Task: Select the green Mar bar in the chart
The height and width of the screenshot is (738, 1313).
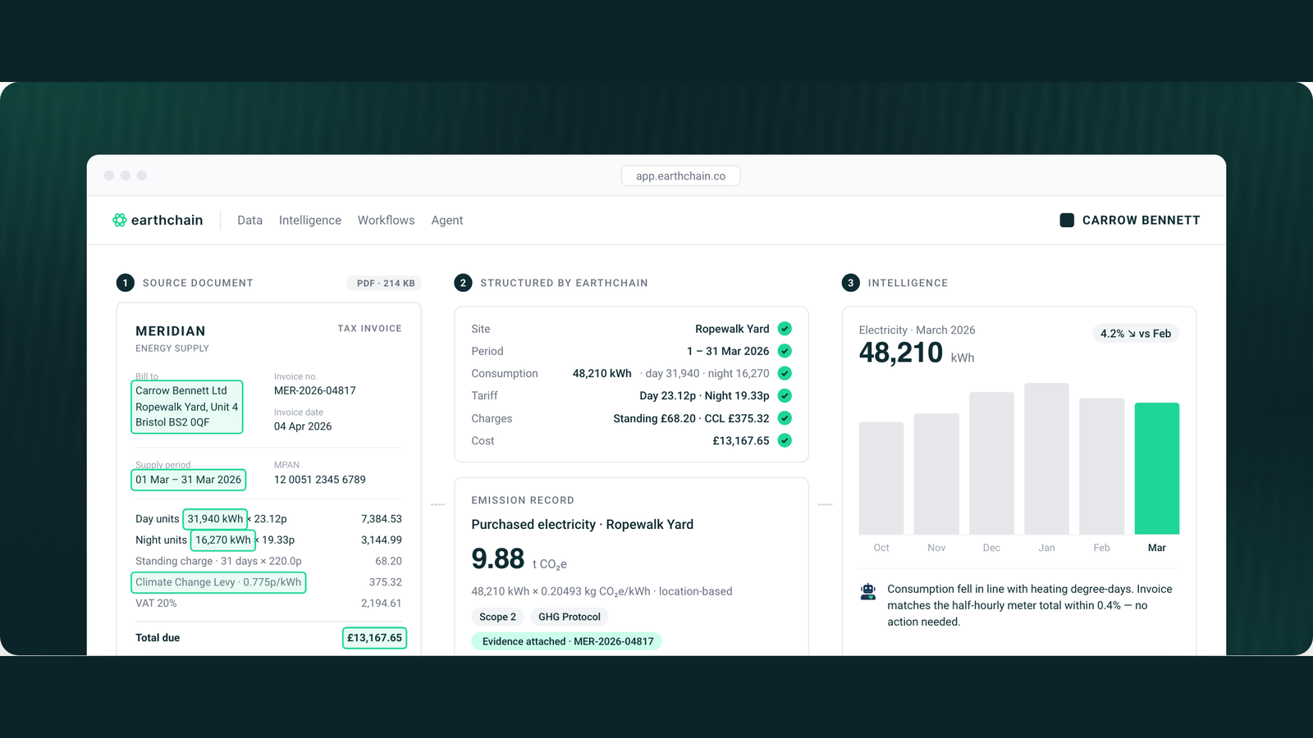Action: click(1157, 468)
